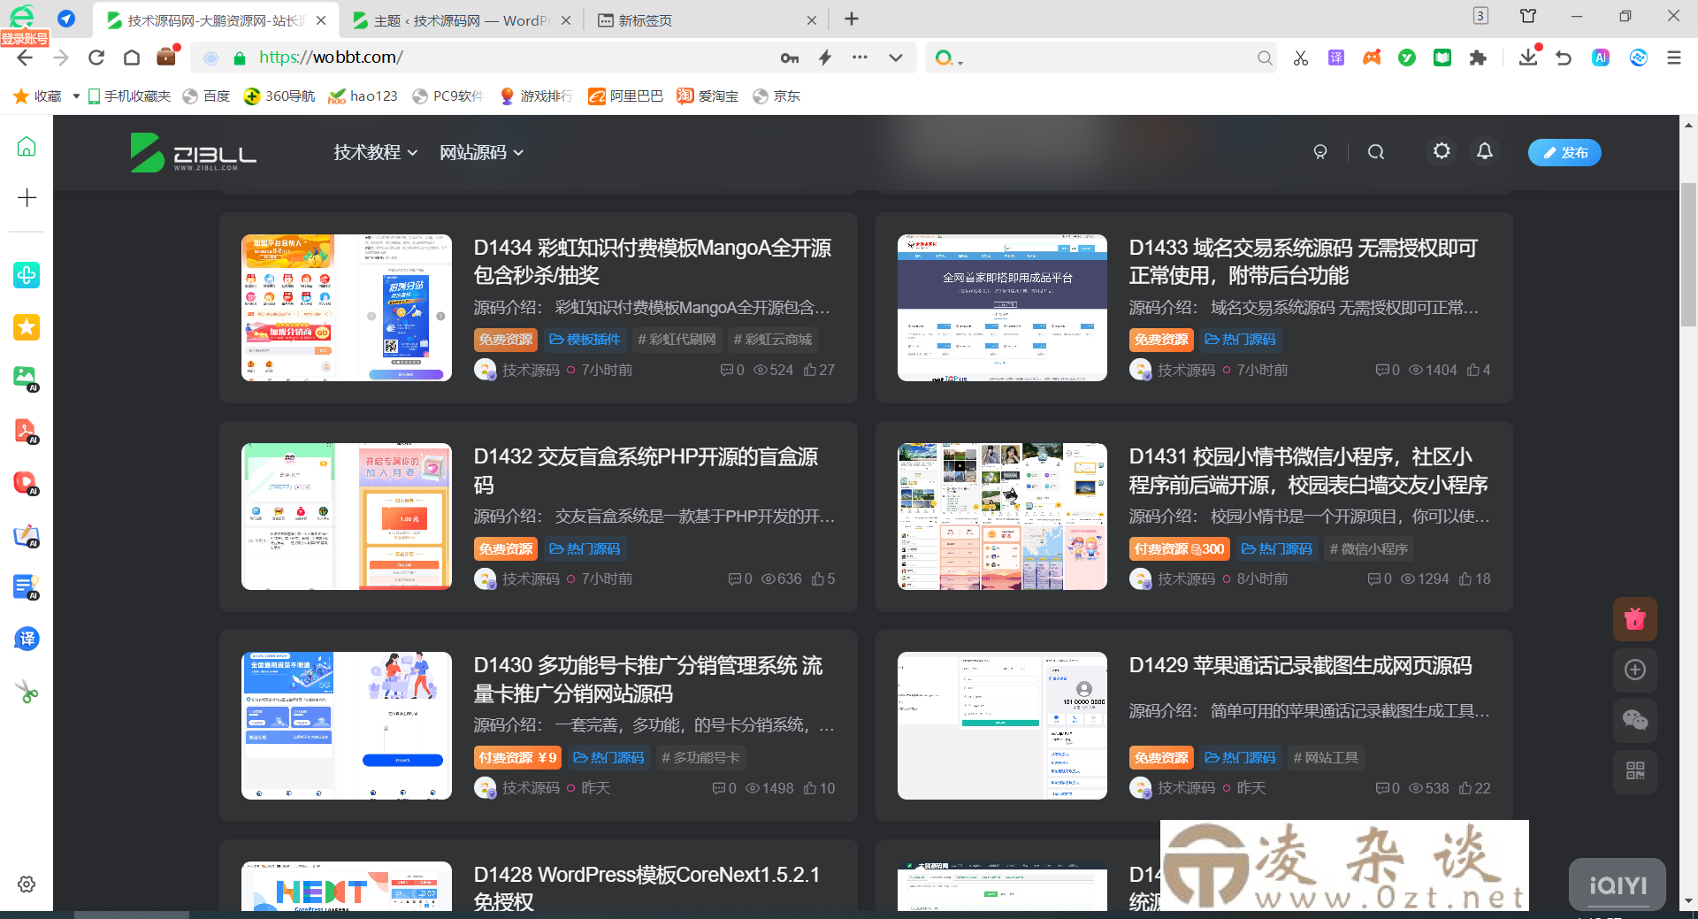1698x919 pixels.
Task: Click the saved password key icon
Action: (790, 57)
